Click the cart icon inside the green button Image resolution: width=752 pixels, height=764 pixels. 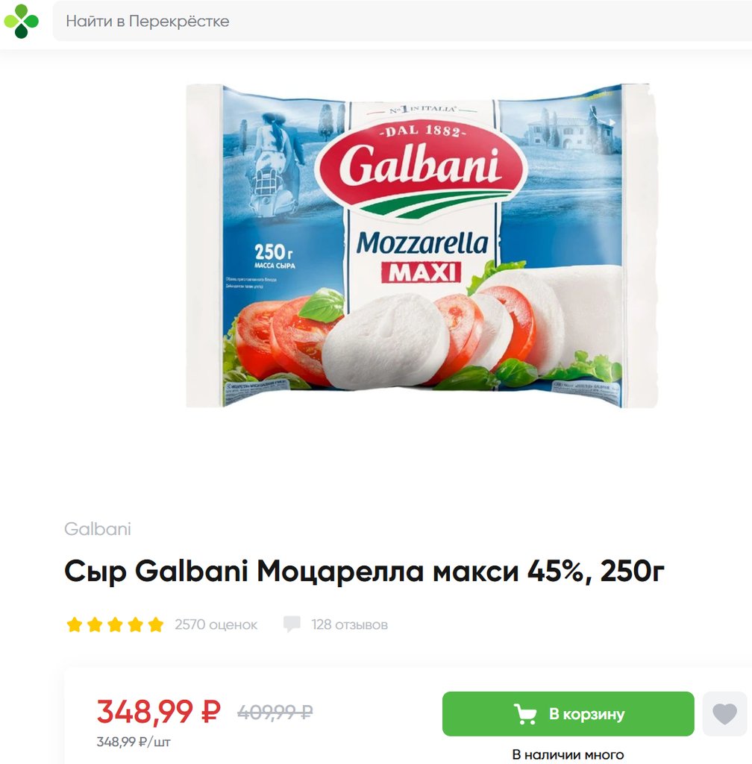[525, 714]
